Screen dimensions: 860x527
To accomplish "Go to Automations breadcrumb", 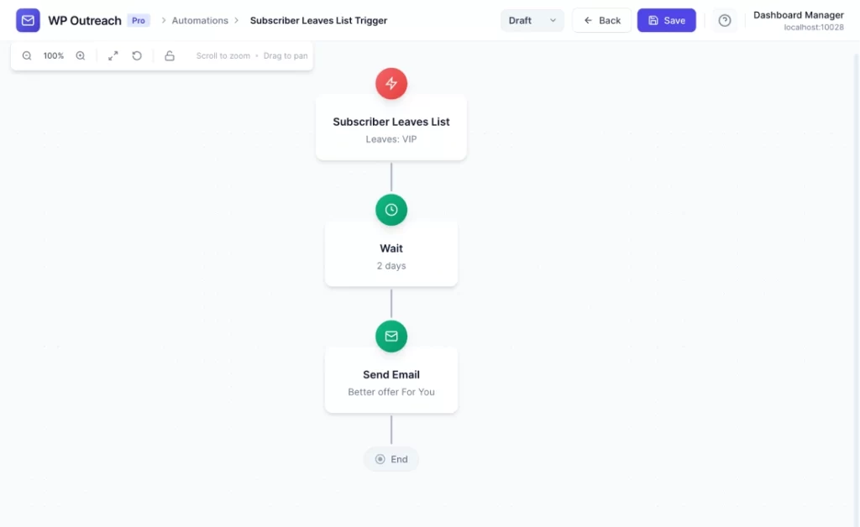I will (x=200, y=20).
